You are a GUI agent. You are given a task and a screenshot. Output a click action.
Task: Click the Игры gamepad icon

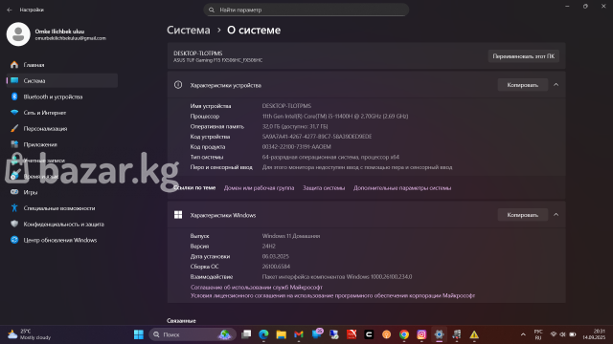[x=14, y=192]
